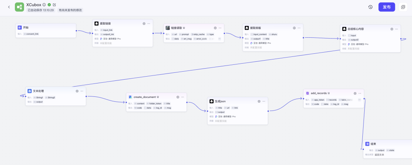Click the 有尚未发布的修改 status label
The height and width of the screenshot is (165, 412).
click(x=71, y=10)
